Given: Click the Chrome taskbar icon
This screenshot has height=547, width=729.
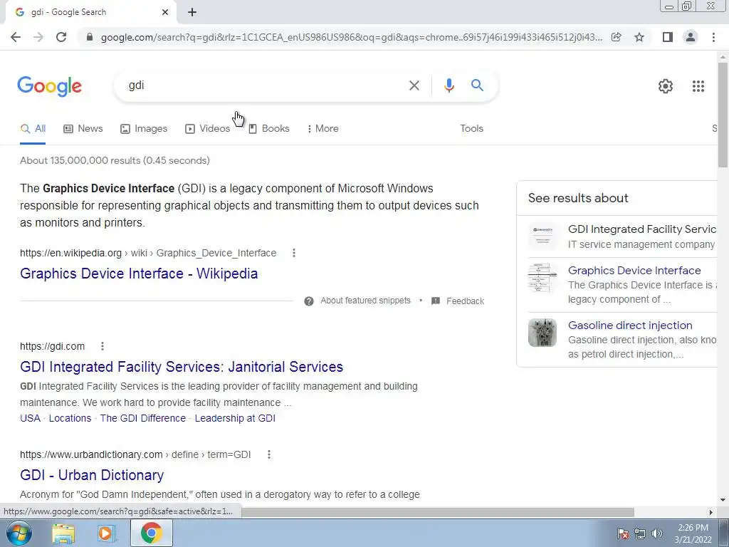Looking at the screenshot, I should (151, 533).
